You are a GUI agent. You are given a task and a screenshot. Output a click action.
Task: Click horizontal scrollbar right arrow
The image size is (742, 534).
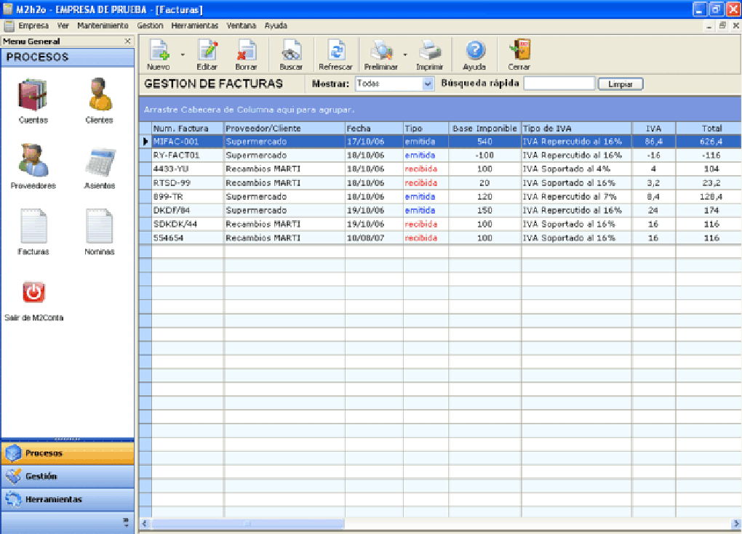point(735,523)
